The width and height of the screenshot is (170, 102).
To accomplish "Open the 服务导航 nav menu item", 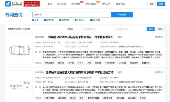I will (120, 4).
